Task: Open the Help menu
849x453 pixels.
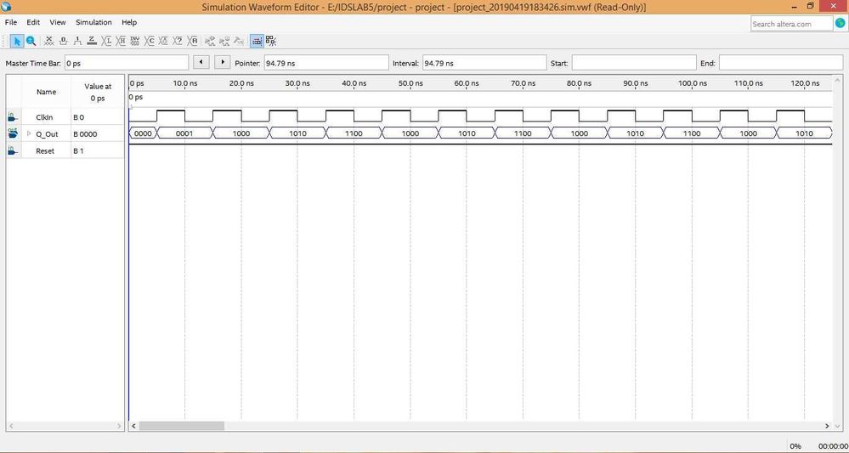Action: (129, 23)
